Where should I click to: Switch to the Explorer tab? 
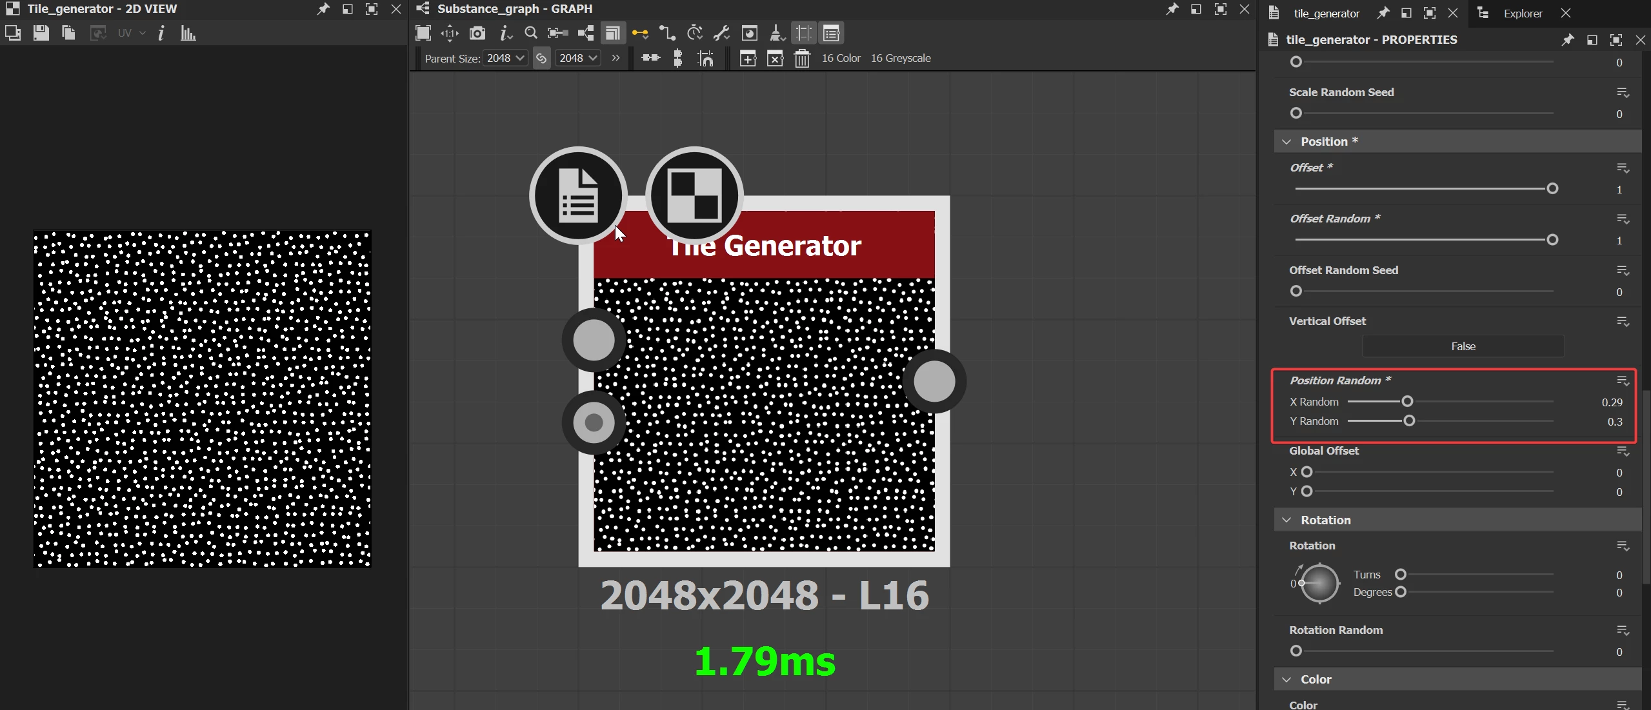pyautogui.click(x=1523, y=13)
